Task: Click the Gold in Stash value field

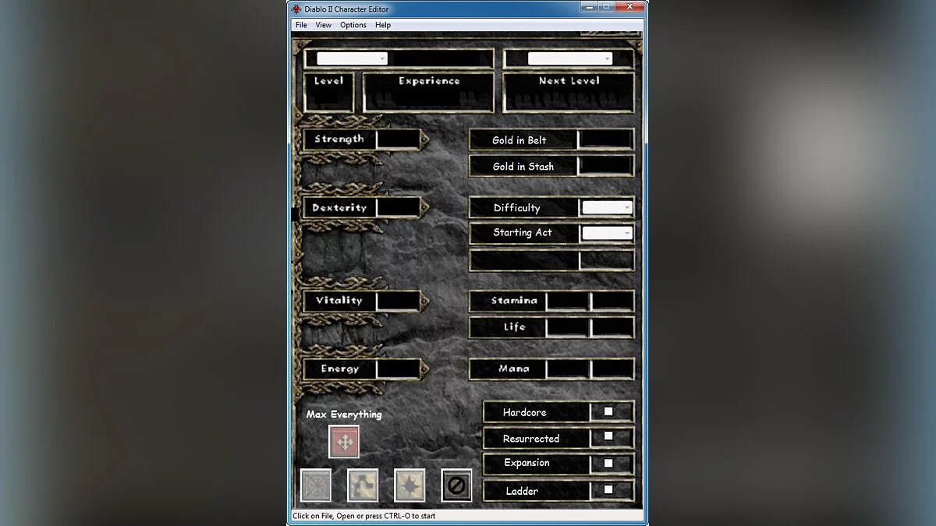Action: (x=605, y=166)
